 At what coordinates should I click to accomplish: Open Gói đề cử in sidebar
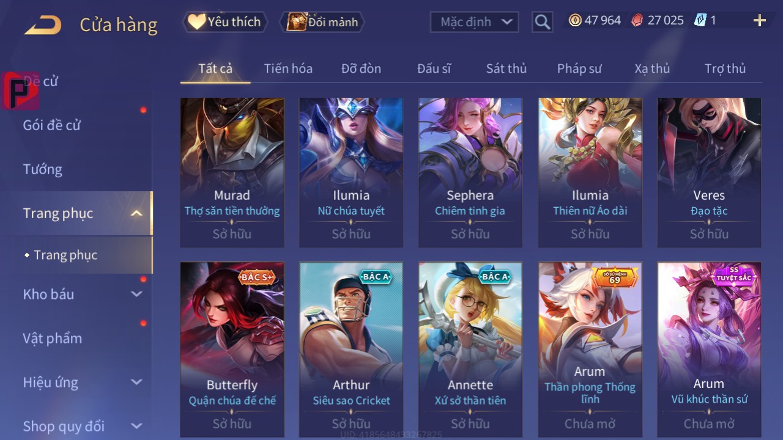52,125
